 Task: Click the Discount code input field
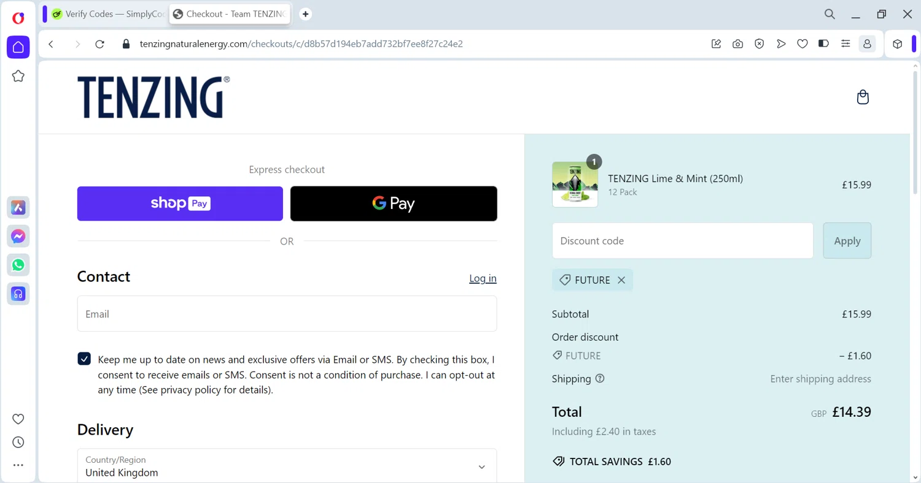(x=683, y=241)
